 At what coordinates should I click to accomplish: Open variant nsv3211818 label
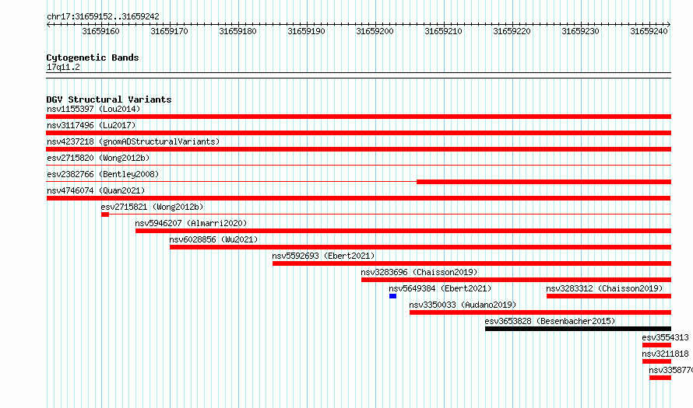point(665,354)
